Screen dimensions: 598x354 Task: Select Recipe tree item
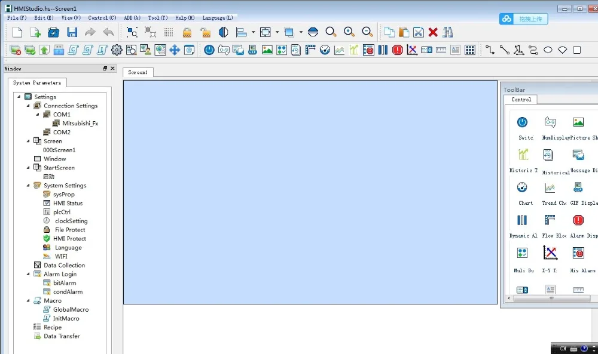pyautogui.click(x=53, y=327)
